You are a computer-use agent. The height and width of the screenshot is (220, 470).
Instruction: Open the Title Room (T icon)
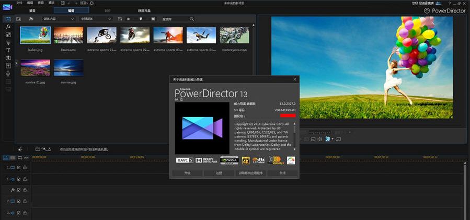pos(8,50)
